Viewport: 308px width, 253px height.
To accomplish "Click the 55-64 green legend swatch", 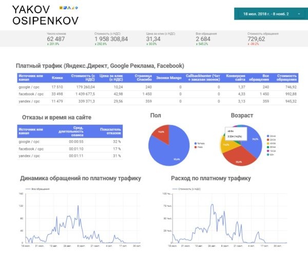I will [x=268, y=147].
